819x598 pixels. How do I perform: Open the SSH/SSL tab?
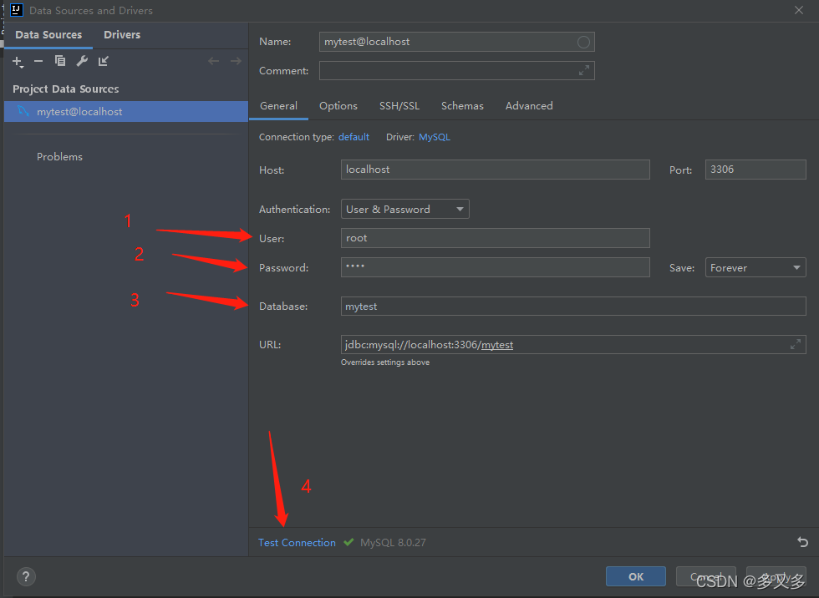point(399,106)
